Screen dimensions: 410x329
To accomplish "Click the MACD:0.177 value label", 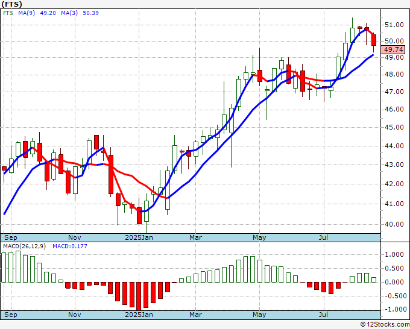I will click(70, 246).
